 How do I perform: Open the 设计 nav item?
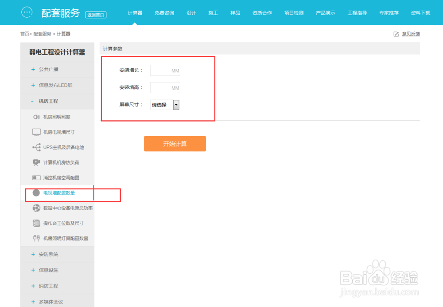191,13
